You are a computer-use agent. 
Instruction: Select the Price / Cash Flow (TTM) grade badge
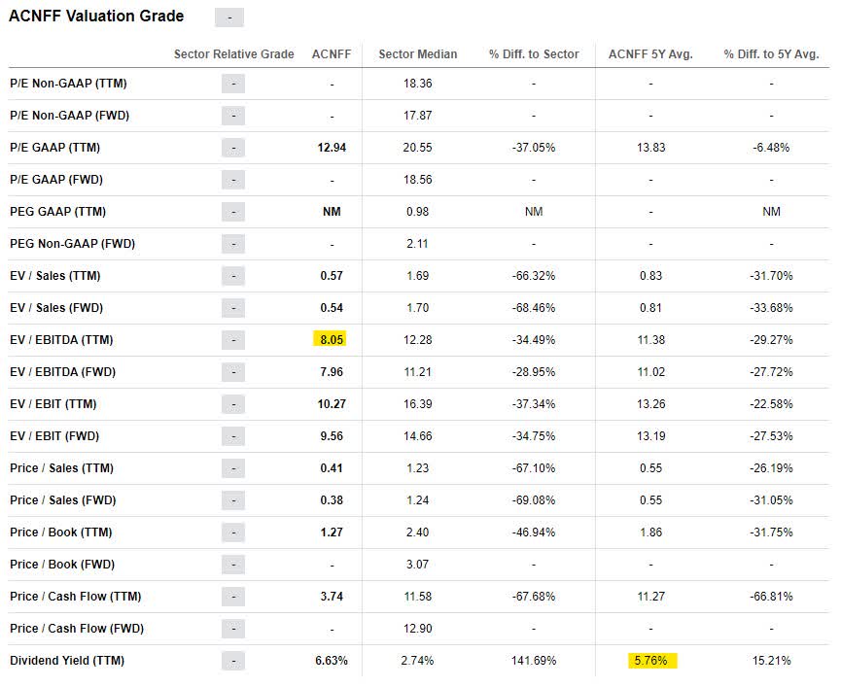coord(232,596)
